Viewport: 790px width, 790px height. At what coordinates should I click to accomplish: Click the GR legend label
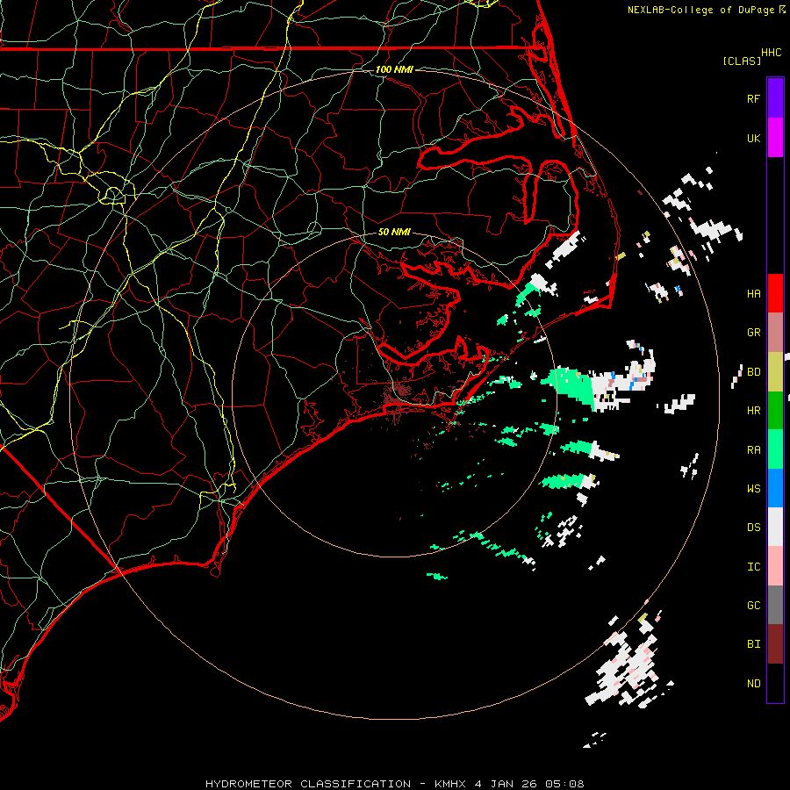point(753,333)
